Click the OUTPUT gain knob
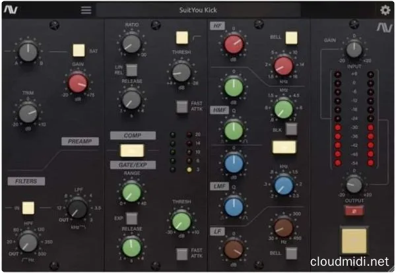 coord(354,185)
